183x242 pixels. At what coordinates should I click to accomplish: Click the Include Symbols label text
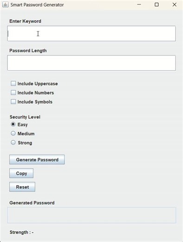coord(35,102)
